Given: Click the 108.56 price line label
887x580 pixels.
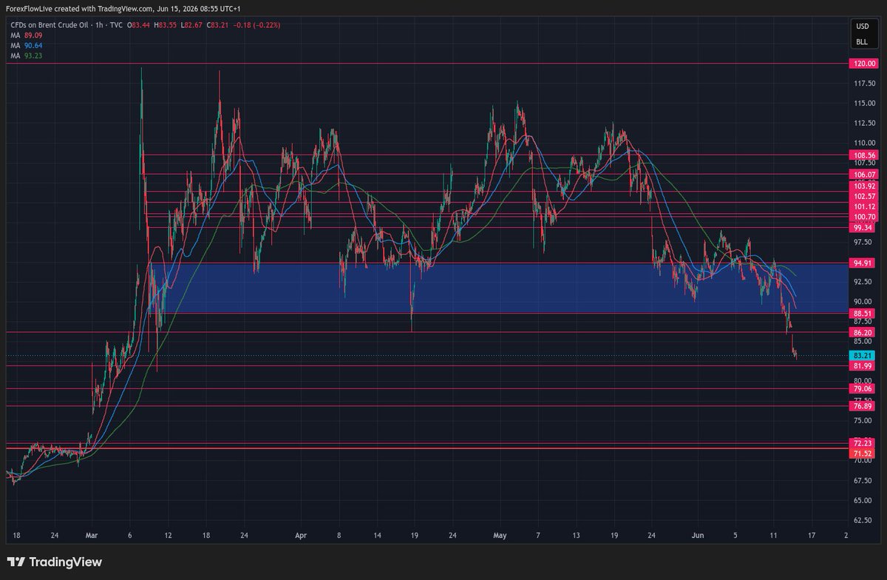Looking at the screenshot, I should (864, 155).
